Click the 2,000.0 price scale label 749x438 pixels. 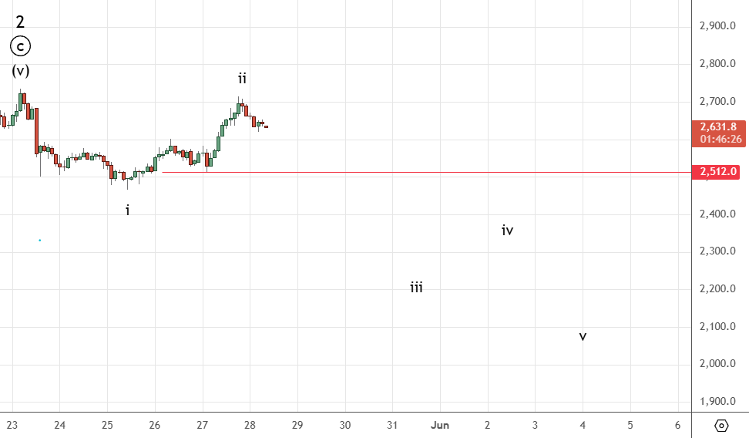[718, 364]
